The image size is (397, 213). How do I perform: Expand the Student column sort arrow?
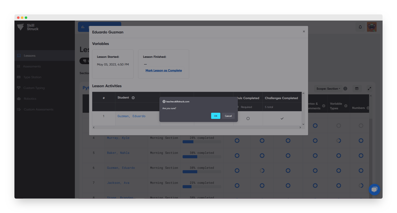pos(133,98)
